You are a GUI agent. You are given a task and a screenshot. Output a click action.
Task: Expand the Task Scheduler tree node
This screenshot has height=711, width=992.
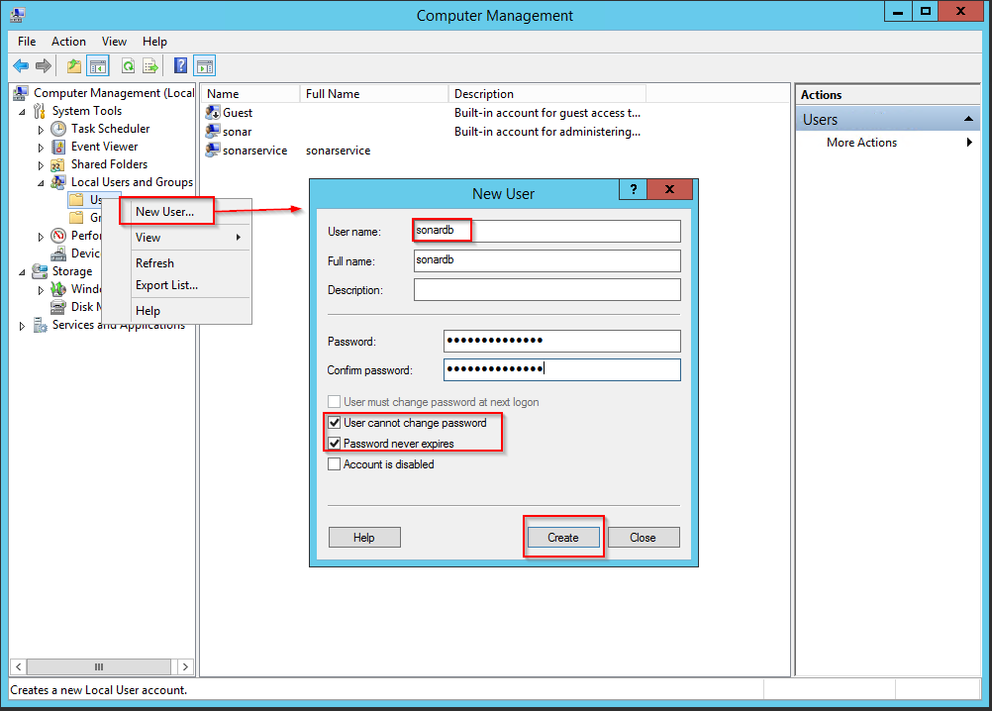pyautogui.click(x=41, y=130)
